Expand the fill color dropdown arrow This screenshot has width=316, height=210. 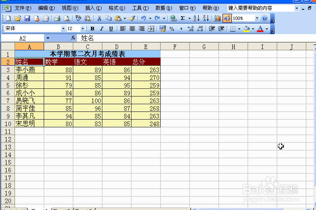(x=253, y=29)
